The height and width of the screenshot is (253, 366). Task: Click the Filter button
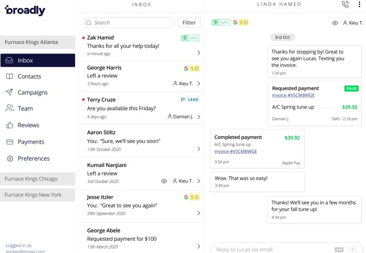coord(189,23)
